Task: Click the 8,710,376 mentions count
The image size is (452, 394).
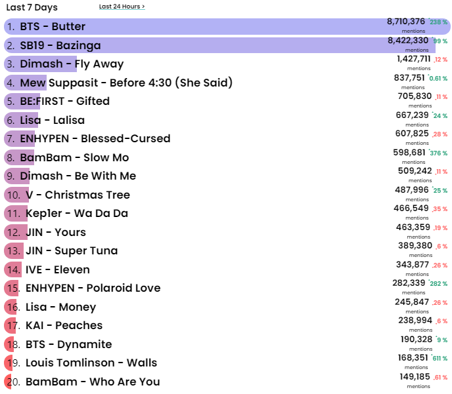Action: 406,21
